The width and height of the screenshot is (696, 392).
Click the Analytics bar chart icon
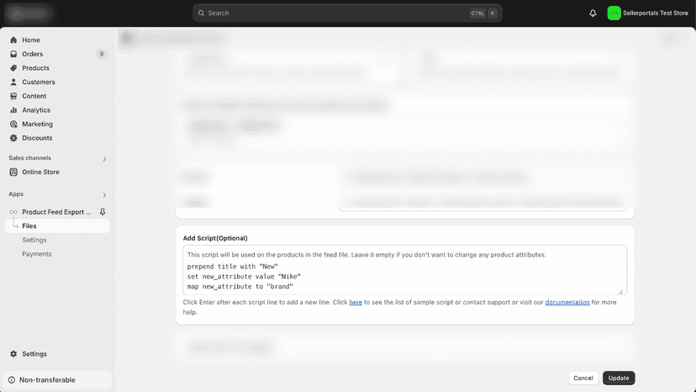tap(13, 110)
